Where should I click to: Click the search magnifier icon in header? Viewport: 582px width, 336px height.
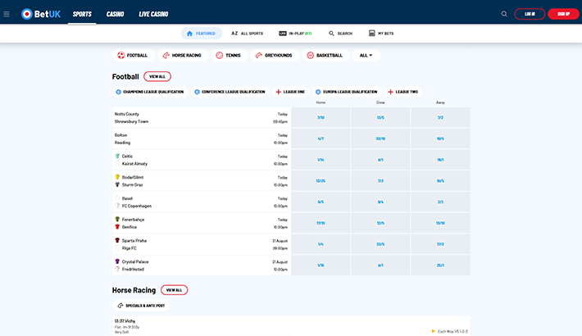[x=504, y=14]
